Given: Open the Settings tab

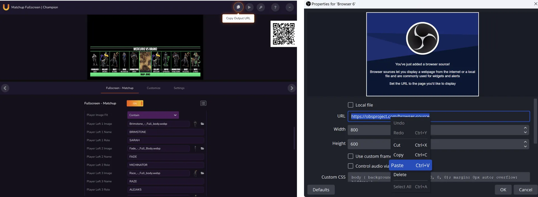Looking at the screenshot, I should 179,88.
